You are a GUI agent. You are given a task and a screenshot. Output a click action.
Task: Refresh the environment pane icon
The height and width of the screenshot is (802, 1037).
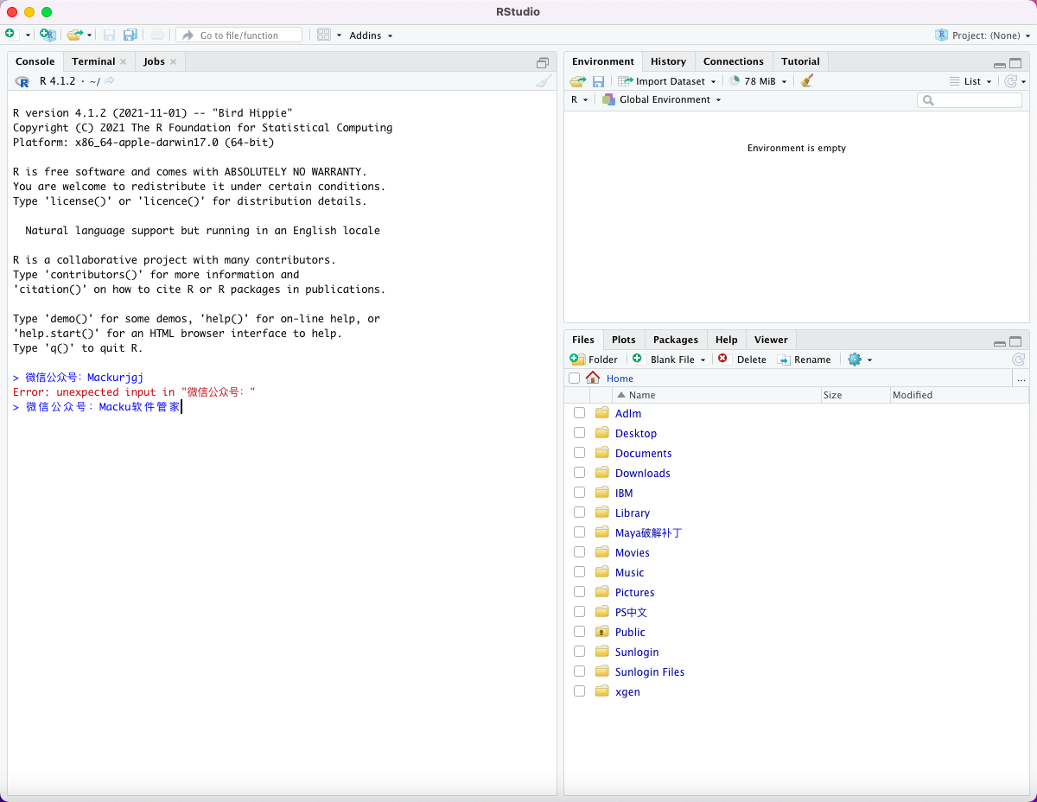[1010, 81]
